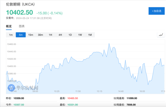The height and width of the screenshot is (107, 166).
Task: Select the 4H interval
Action: click(x=60, y=35)
